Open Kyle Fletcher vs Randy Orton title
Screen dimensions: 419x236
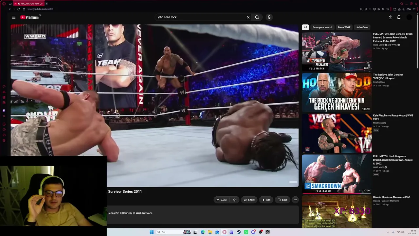tap(393, 117)
